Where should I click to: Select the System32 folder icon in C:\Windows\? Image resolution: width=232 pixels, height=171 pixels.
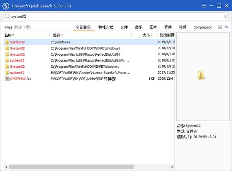tap(7, 42)
